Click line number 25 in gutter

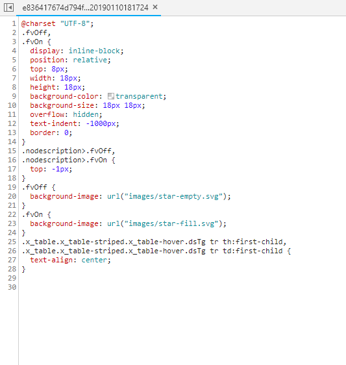(12, 242)
